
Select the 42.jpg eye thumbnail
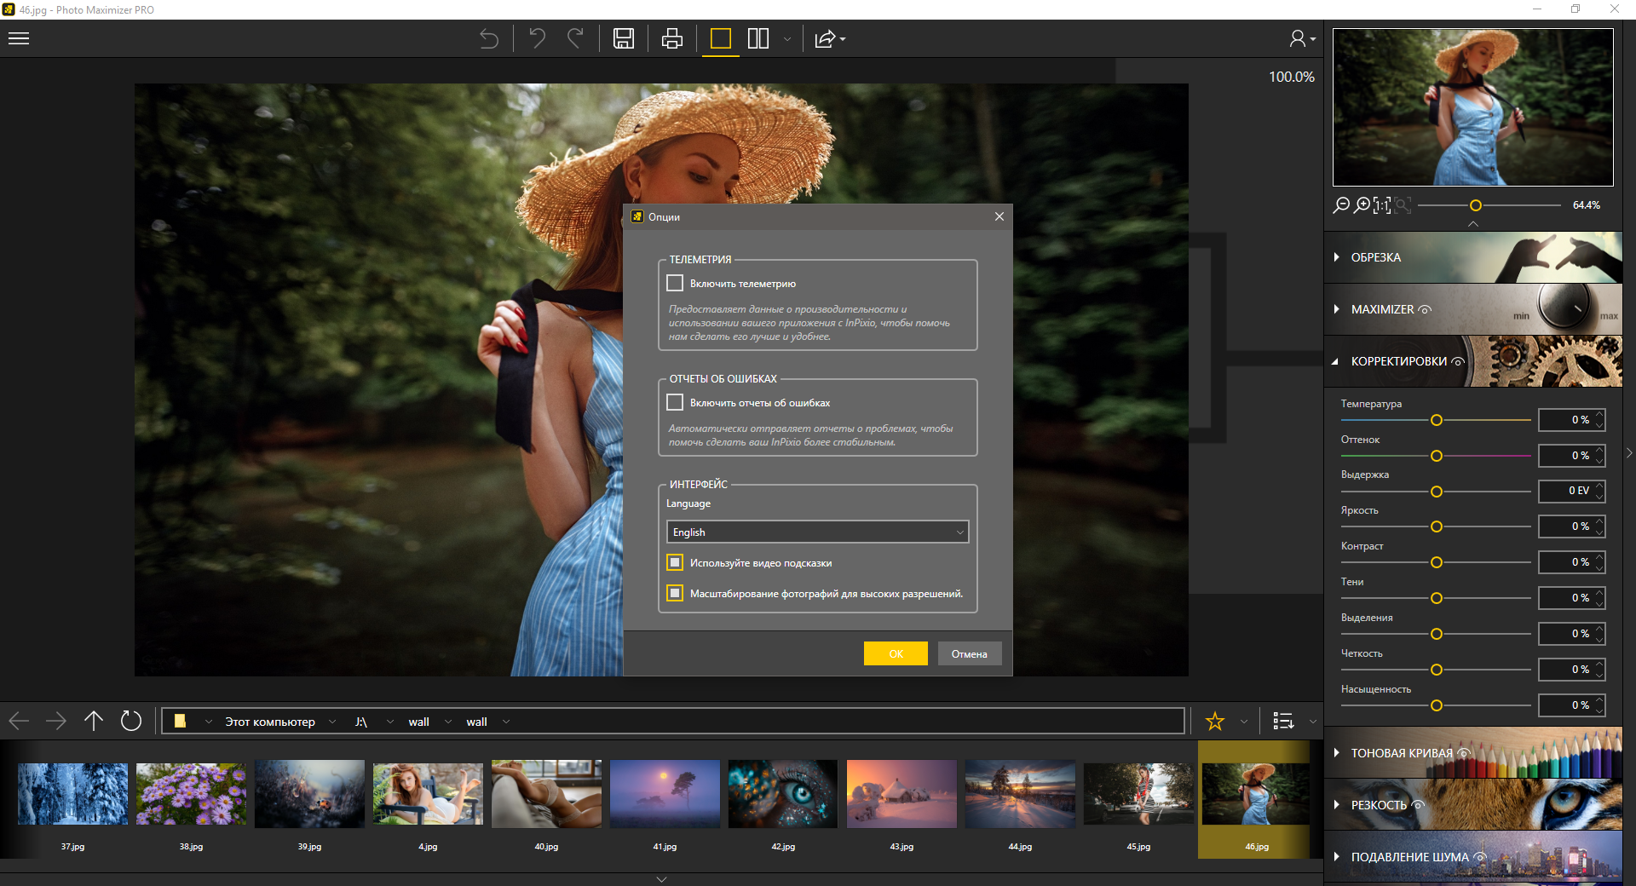783,794
